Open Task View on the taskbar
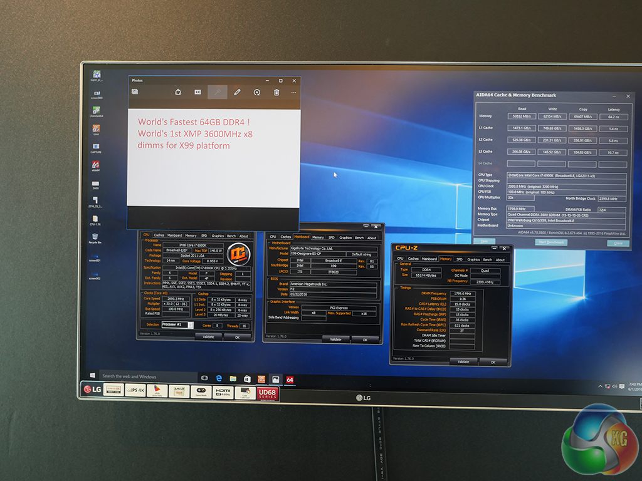 204,378
